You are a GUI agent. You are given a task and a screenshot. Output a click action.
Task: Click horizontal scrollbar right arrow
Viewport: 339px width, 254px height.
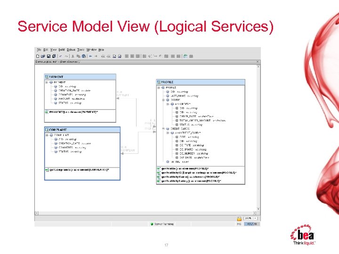coord(254,213)
